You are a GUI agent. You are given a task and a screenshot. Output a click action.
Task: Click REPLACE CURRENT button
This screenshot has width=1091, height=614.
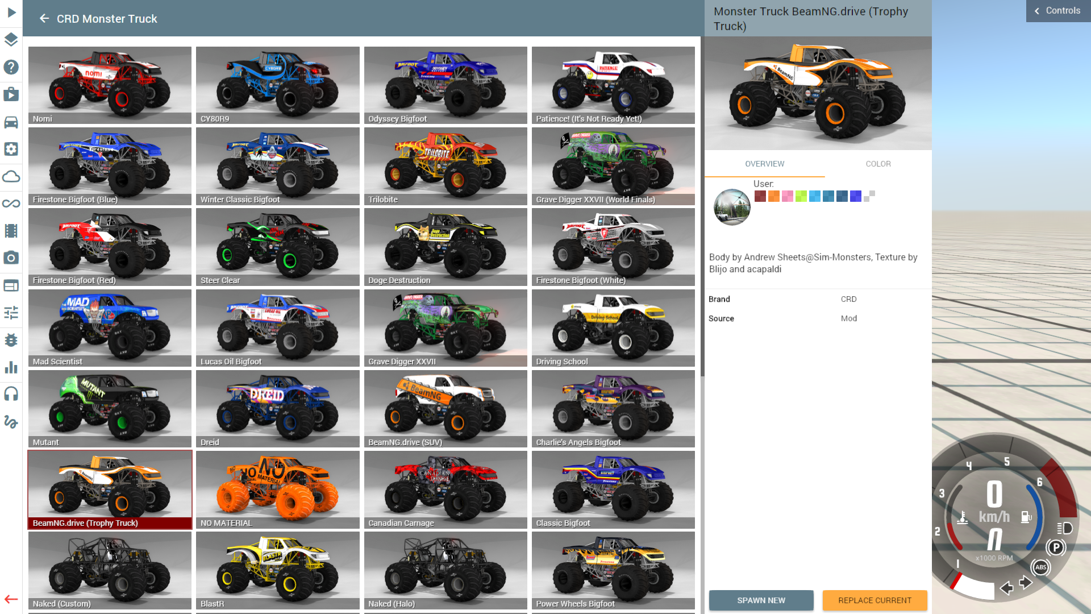[x=875, y=600]
